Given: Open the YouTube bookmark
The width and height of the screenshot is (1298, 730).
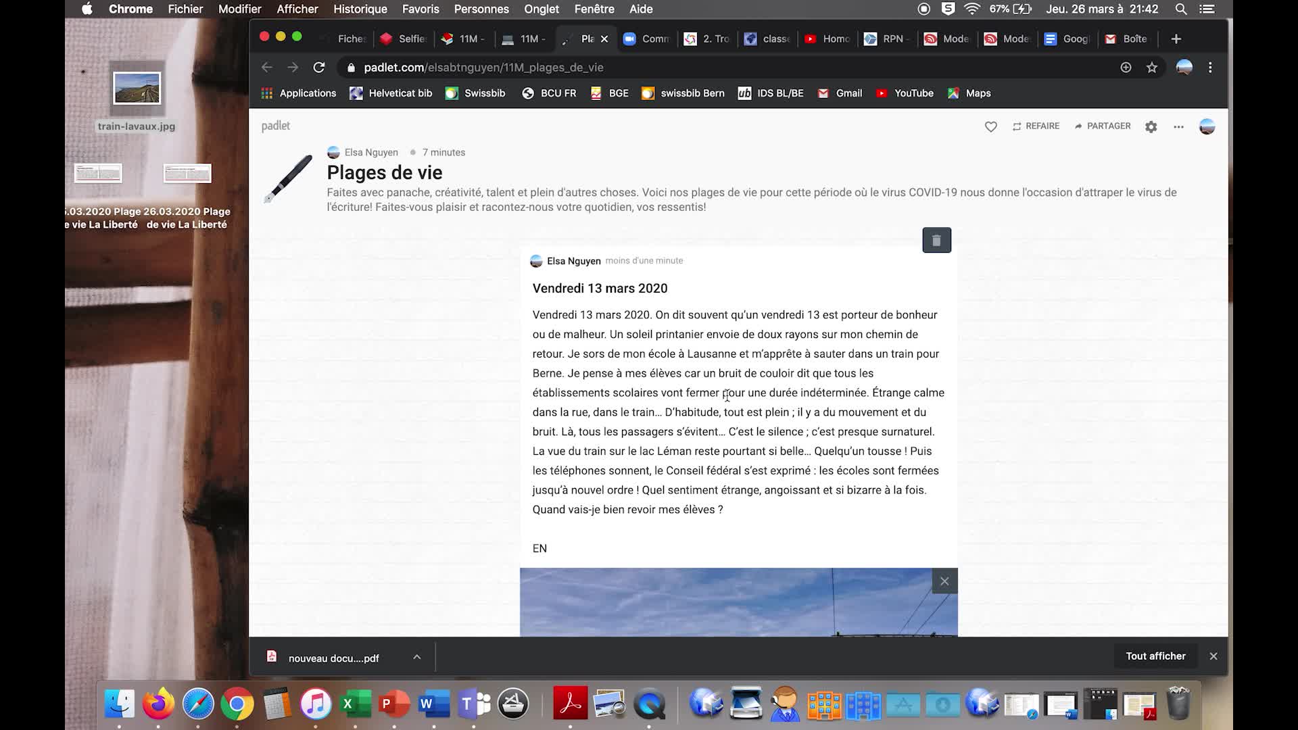Looking at the screenshot, I should (x=905, y=93).
